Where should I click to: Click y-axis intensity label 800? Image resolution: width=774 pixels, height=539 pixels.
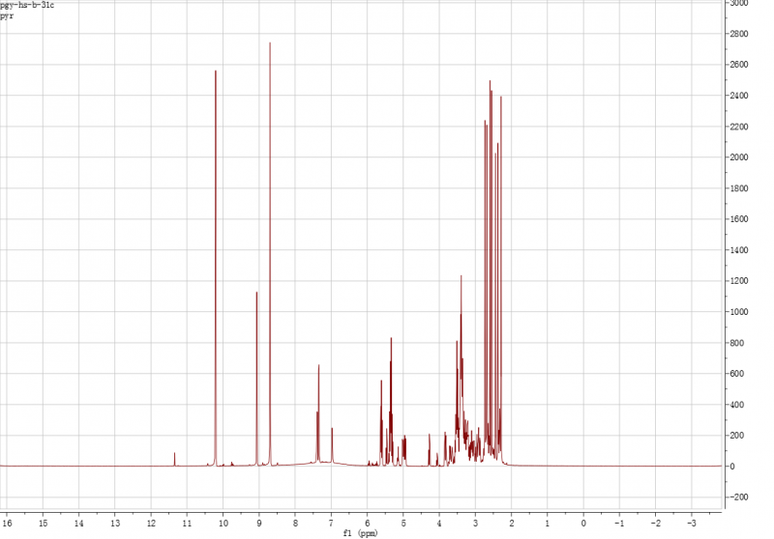tap(737, 343)
